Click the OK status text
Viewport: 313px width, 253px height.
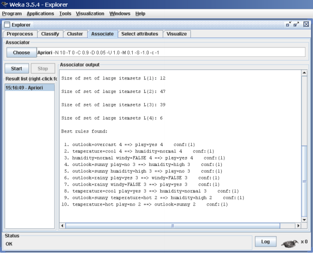[x=9, y=244]
